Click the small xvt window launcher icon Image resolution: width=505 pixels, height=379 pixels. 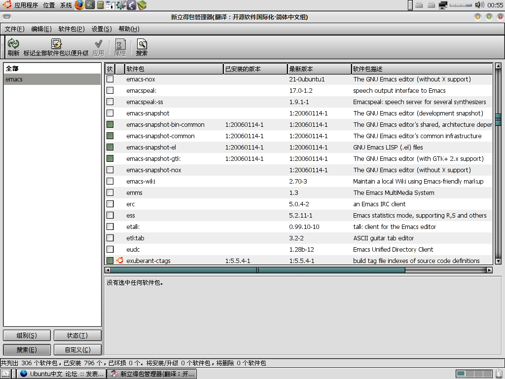110,5
